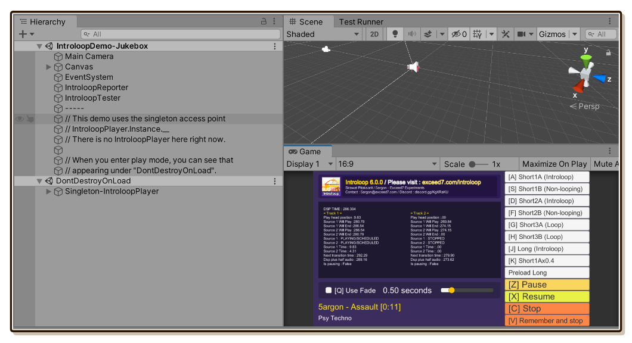The image size is (632, 343).
Task: Click Remember and stop button
Action: coord(547,320)
